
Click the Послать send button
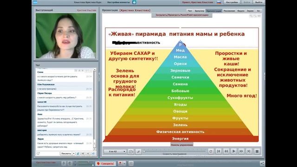click(x=66, y=154)
